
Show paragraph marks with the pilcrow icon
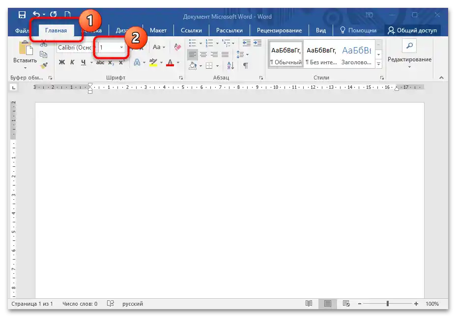(x=245, y=65)
